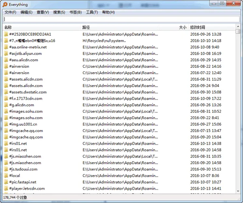This screenshot has width=243, height=203.
Task: Select #aa.online-metrix.net entry
Action: pyautogui.click(x=28, y=47)
